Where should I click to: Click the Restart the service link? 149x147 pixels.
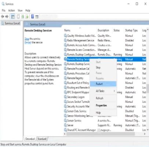[x=28, y=43]
